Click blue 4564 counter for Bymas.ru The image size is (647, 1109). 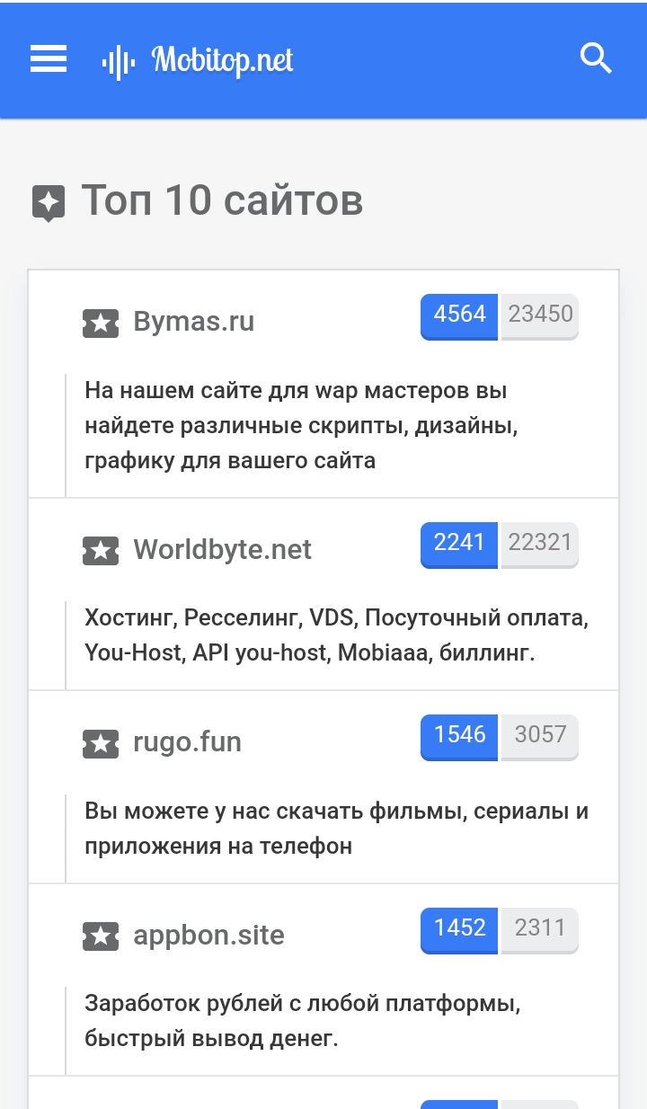pyautogui.click(x=459, y=315)
